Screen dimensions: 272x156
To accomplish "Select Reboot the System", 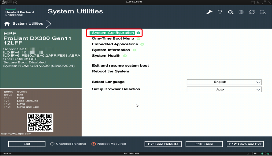I will tap(110, 71).
